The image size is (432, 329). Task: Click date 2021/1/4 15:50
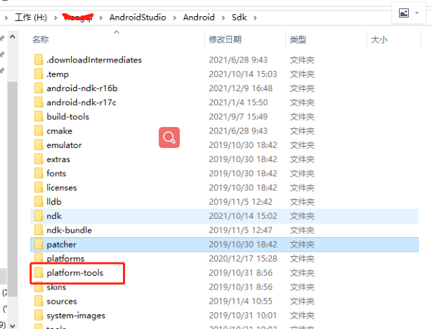238,102
